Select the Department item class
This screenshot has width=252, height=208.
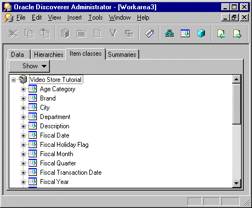point(55,117)
